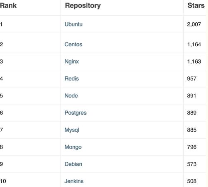Open the Mysql repository link

(x=72, y=130)
